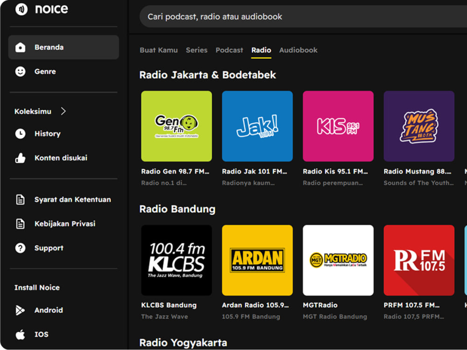The image size is (467, 350).
Task: Click the Syarat dan Ketentuan document icon
Action: pos(20,199)
